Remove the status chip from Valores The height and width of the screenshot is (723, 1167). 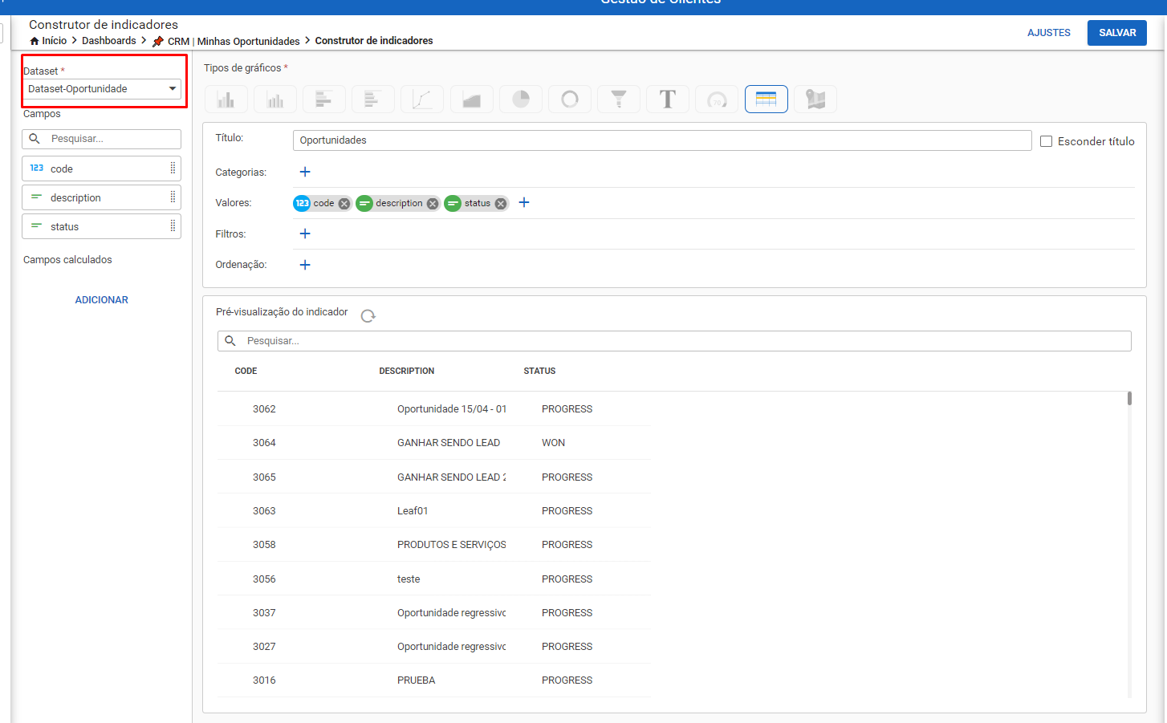[501, 204]
